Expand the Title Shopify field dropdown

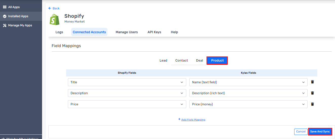[127, 82]
